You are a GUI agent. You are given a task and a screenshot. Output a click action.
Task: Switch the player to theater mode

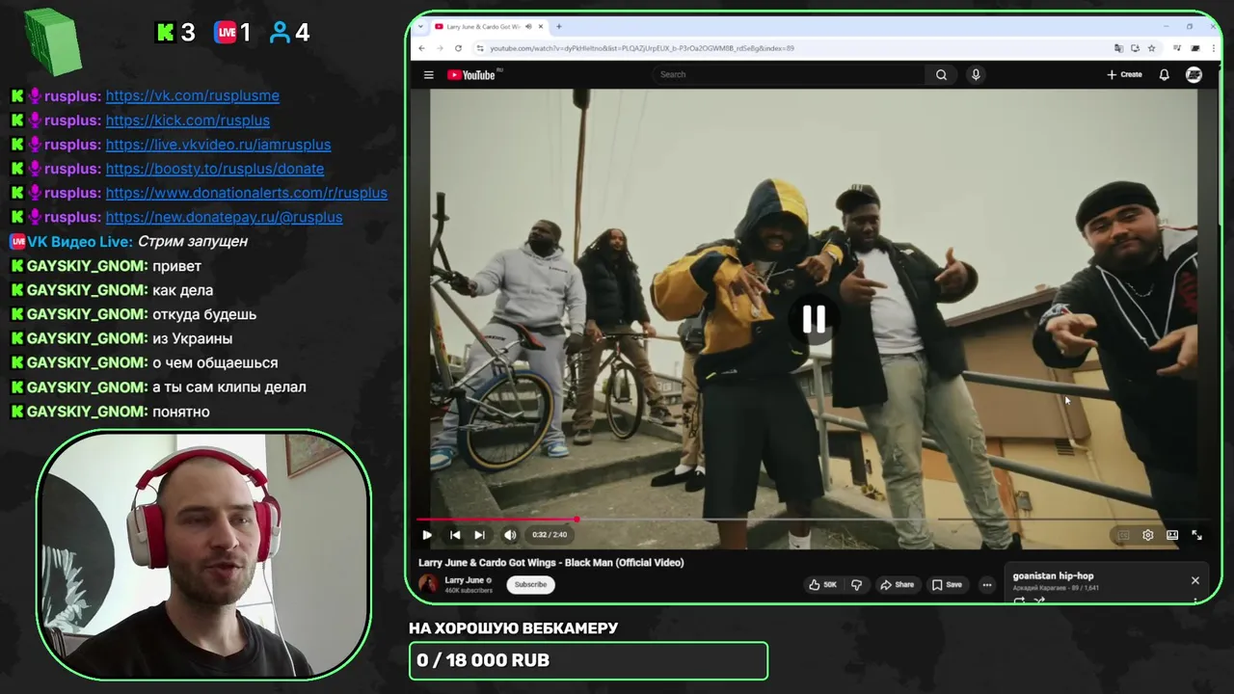tap(1172, 535)
